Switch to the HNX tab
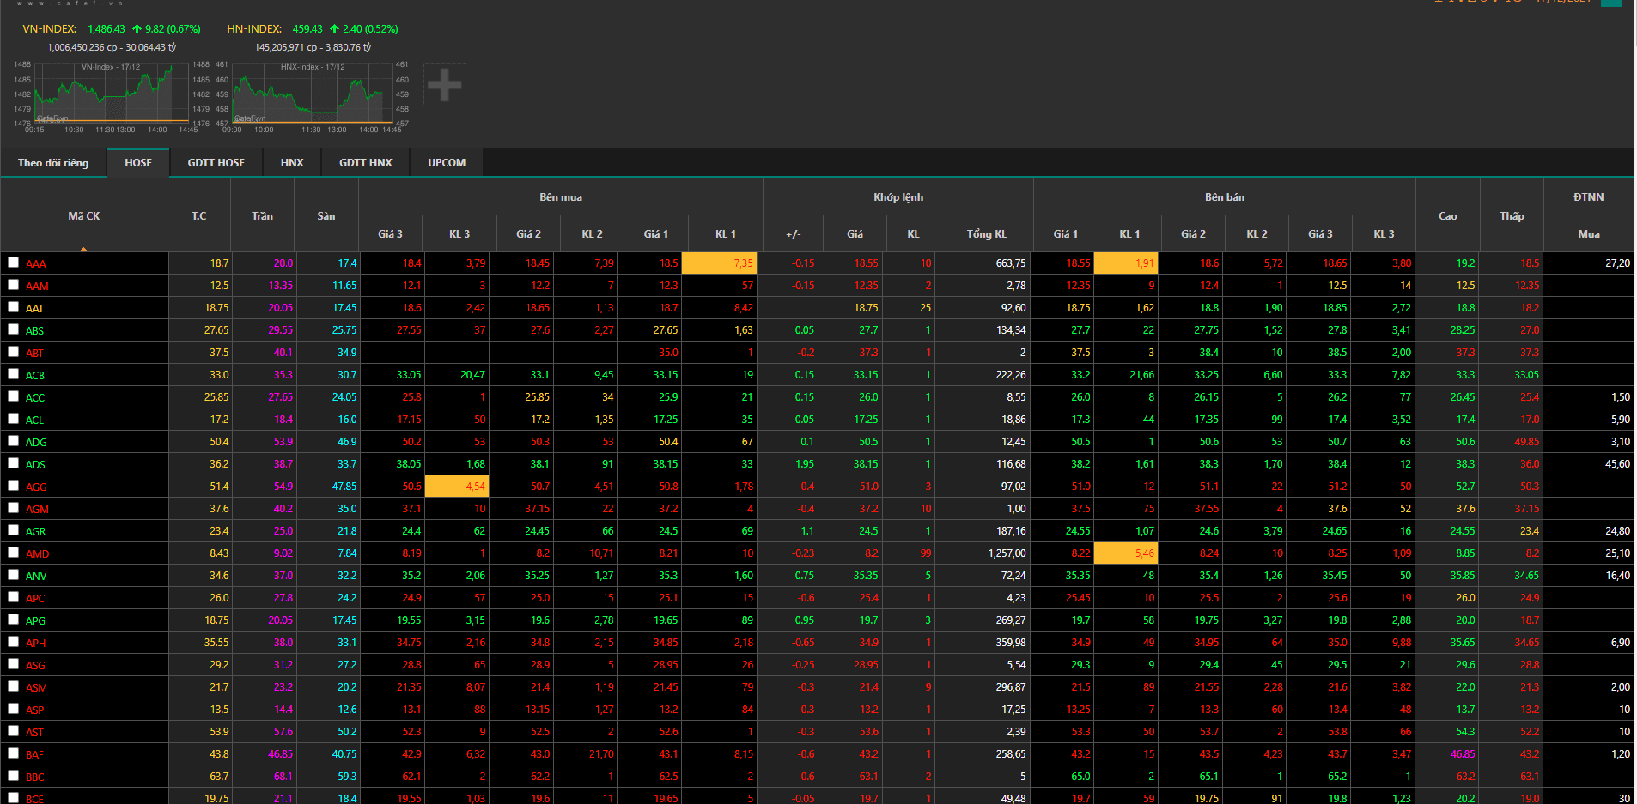The image size is (1637, 804). point(292,163)
